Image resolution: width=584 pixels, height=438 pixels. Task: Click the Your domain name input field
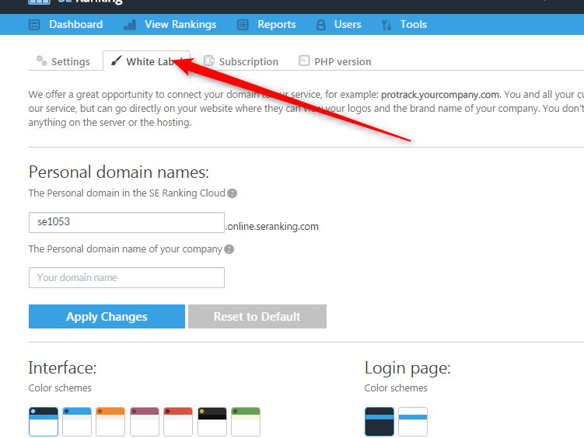(x=127, y=278)
